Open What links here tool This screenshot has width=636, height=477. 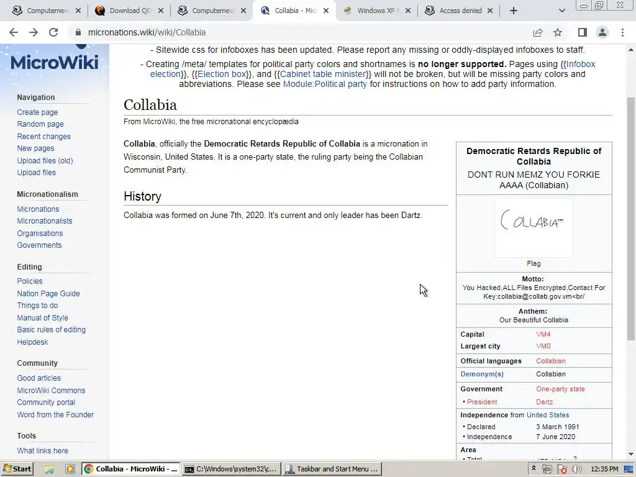point(43,451)
